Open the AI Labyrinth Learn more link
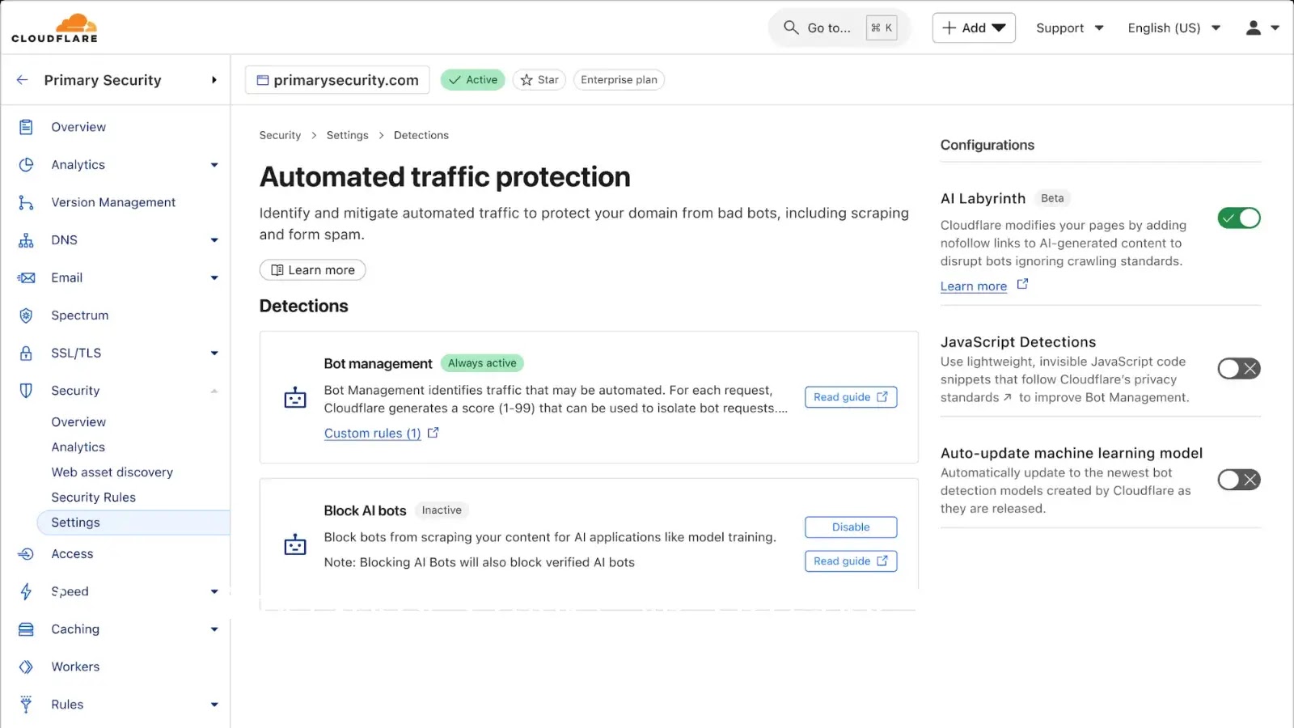 pos(974,286)
